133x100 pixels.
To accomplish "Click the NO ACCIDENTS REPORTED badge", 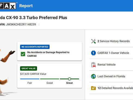I will [35, 47].
